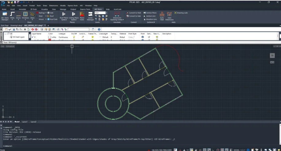The width and height of the screenshot is (281, 151).
Task: Toggle section icon for layer 0
Action: (x=149, y=37)
